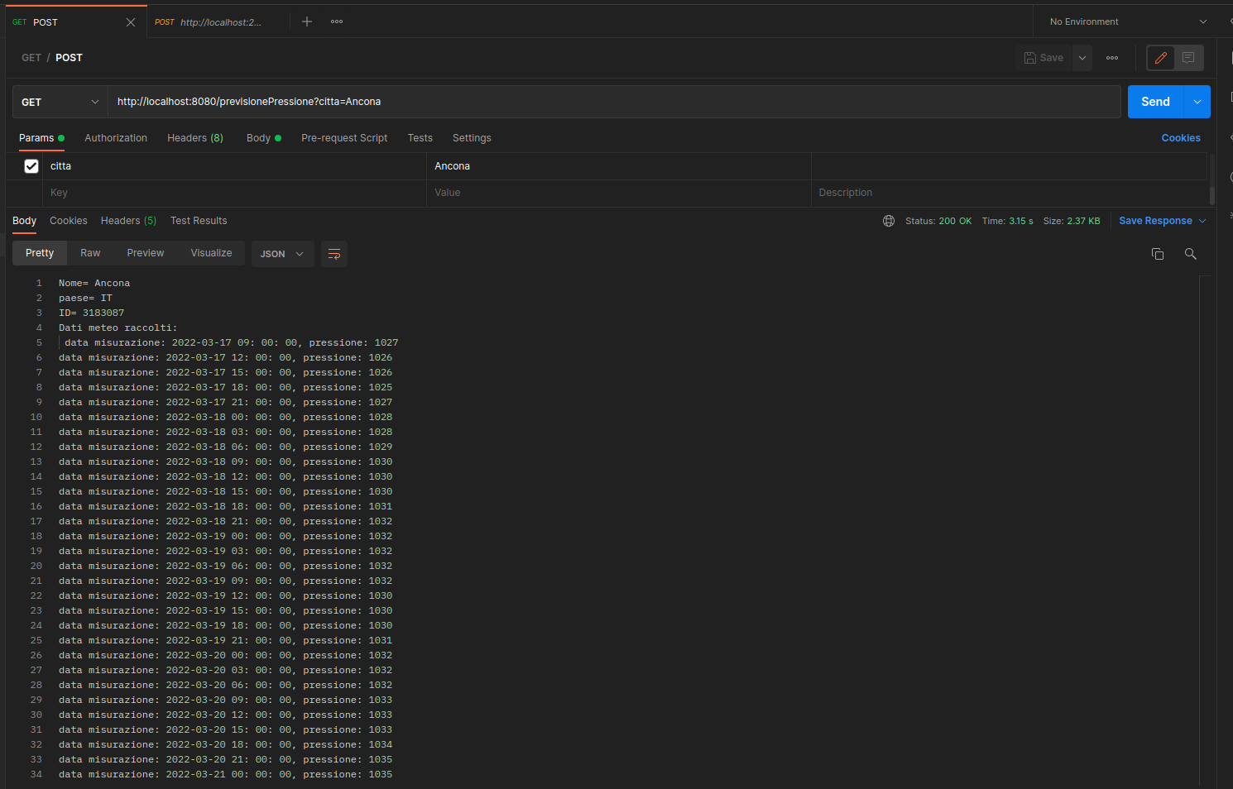This screenshot has height=789, width=1233.
Task: Expand the Send button options arrow
Action: click(x=1197, y=102)
